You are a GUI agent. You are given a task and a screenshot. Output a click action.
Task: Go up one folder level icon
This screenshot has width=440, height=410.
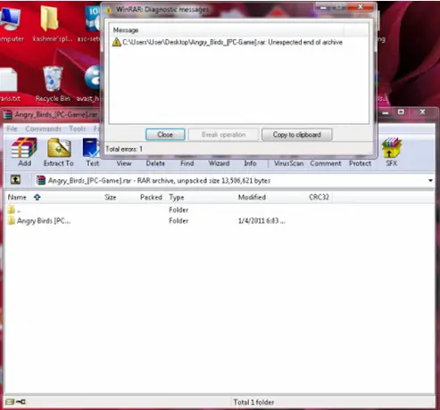tap(15, 180)
